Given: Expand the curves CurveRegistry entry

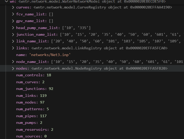Looking at the screenshot, I should click(x=13, y=7).
